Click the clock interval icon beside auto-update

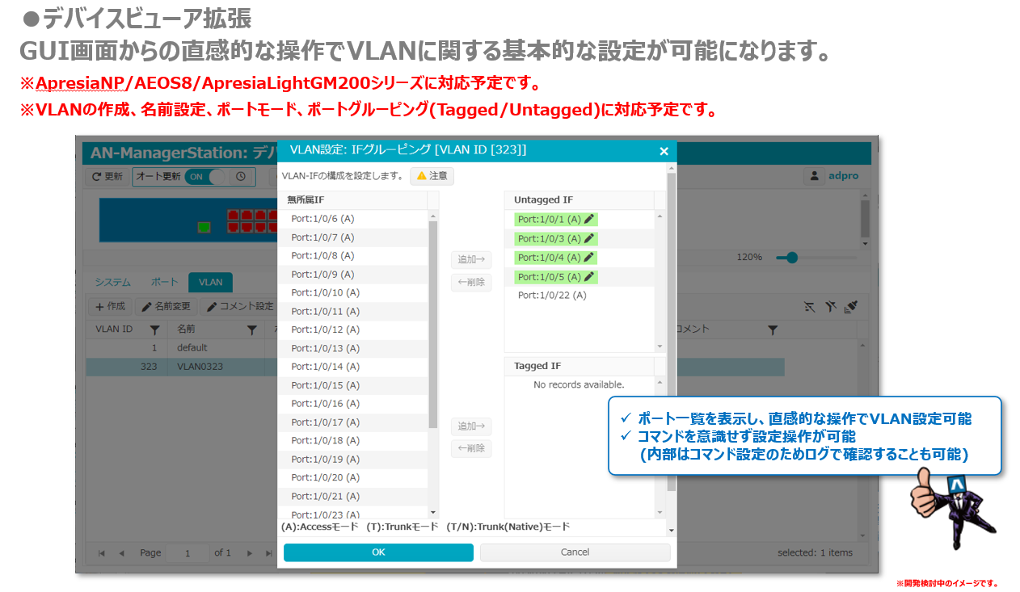click(240, 176)
